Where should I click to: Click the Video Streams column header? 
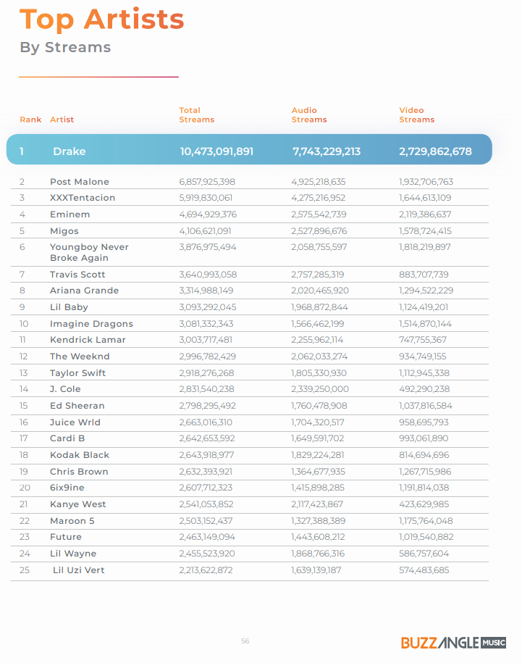coord(416,115)
